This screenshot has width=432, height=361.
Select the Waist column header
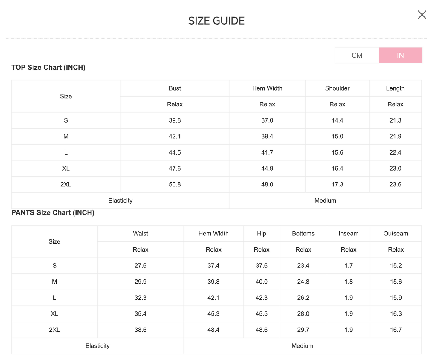click(141, 234)
